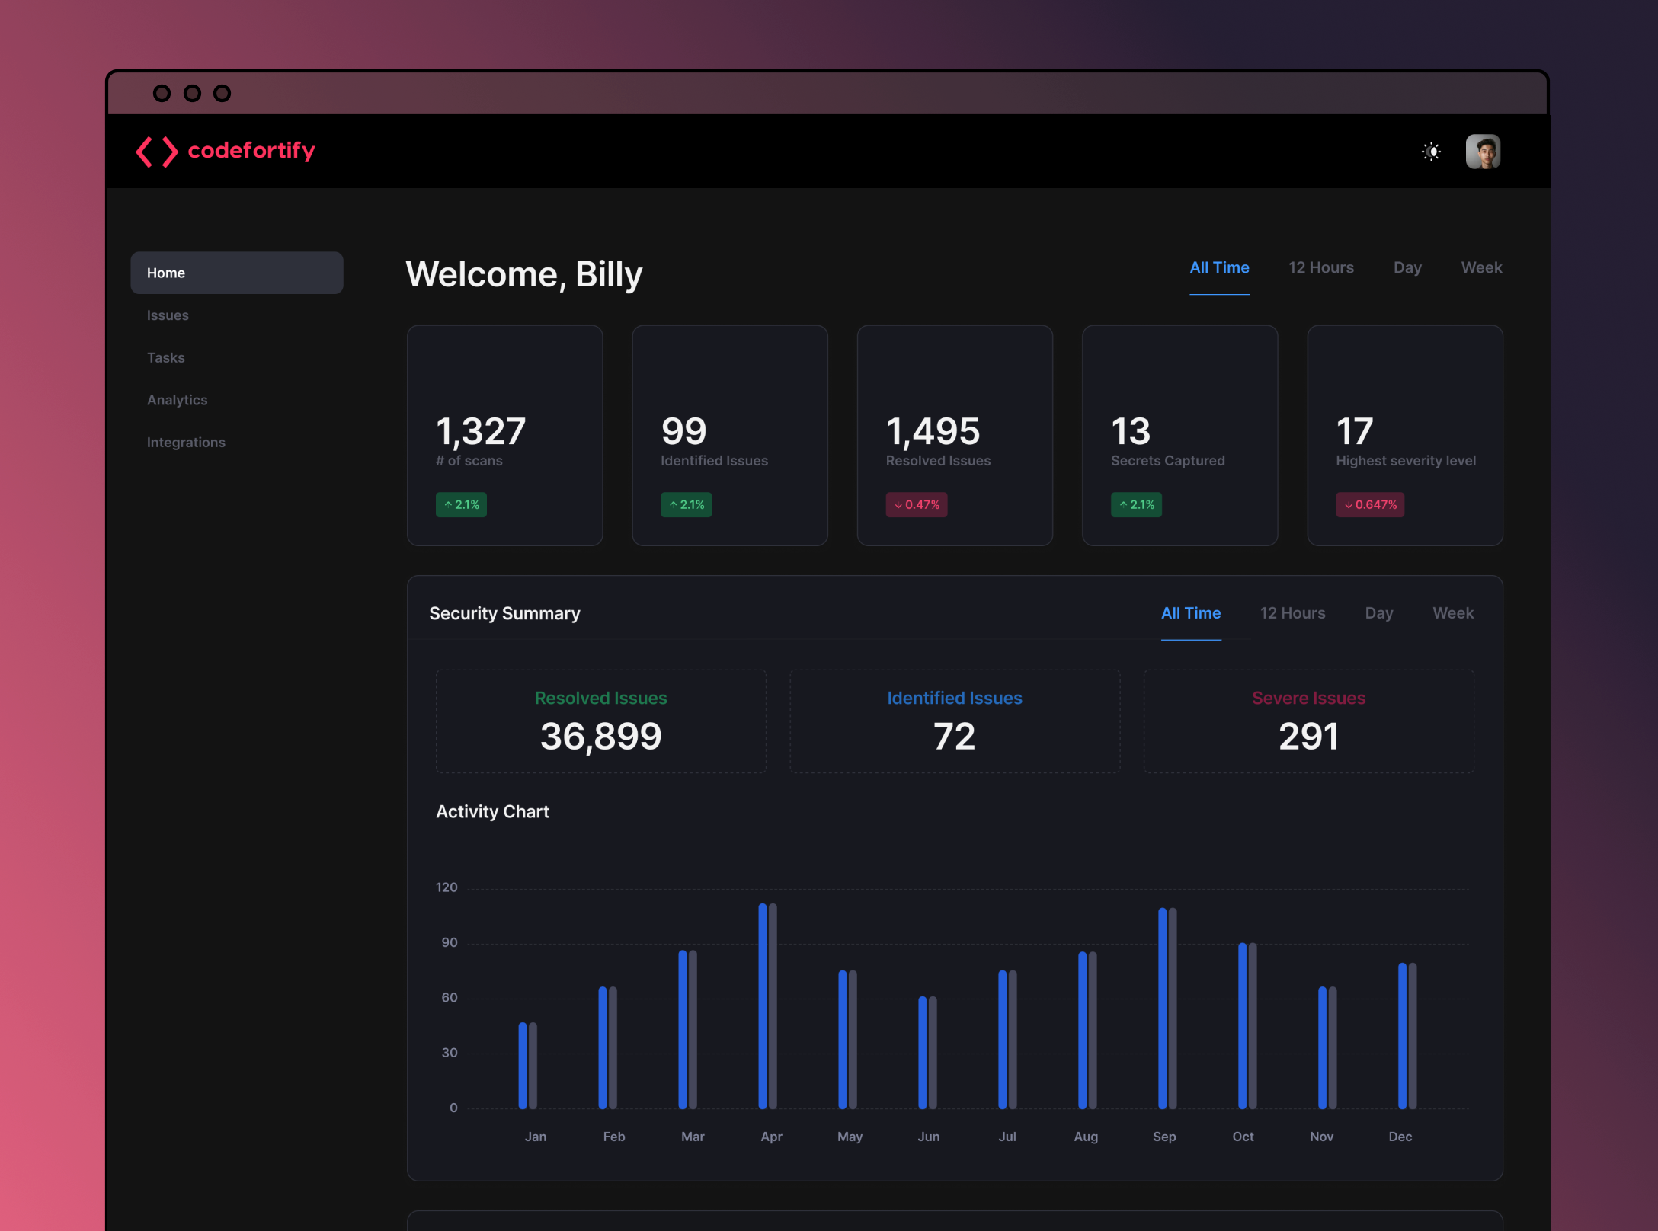Switch Security Summary to 12 Hours
The width and height of the screenshot is (1658, 1231).
point(1292,613)
